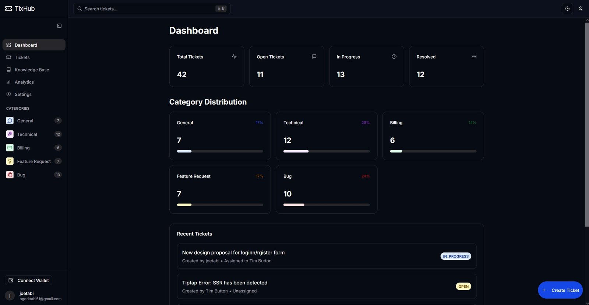
Task: Click the ticket icon on Resolved card
Action: pos(474,56)
